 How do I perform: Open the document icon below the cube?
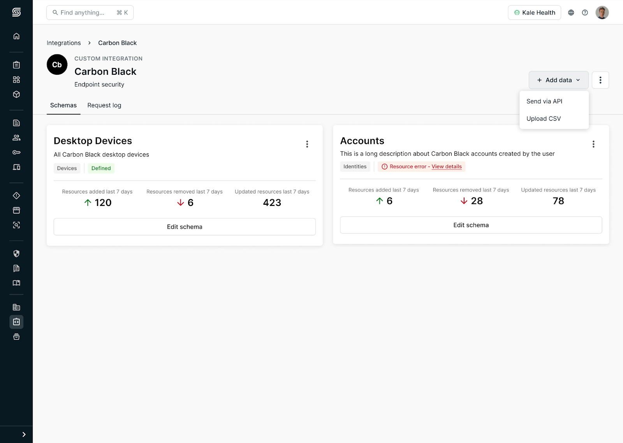[x=16, y=123]
